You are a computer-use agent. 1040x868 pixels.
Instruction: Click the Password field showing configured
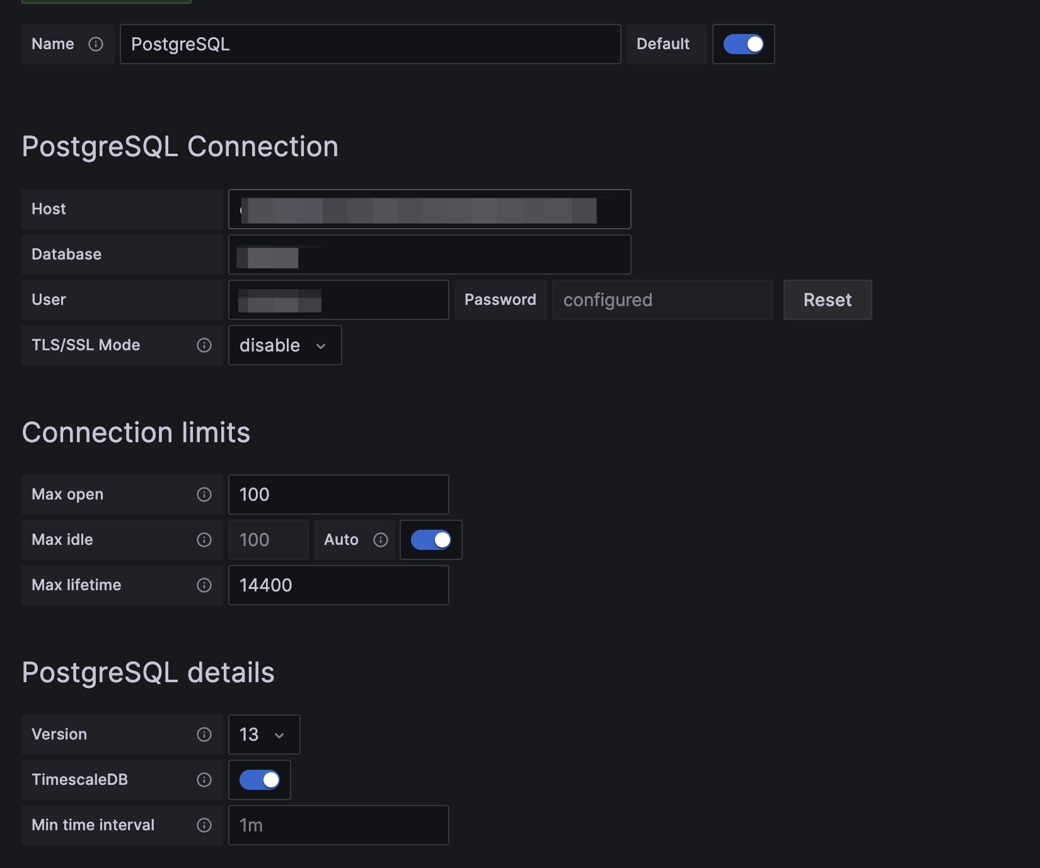(662, 300)
